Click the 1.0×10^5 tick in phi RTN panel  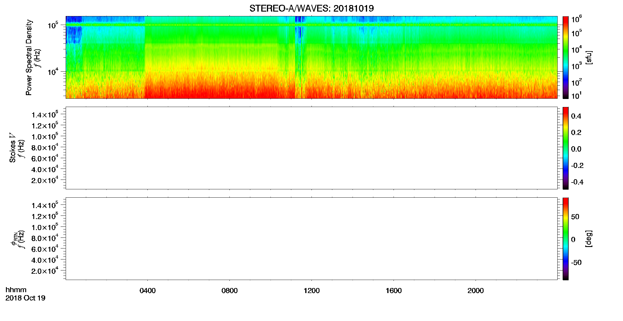[45, 227]
